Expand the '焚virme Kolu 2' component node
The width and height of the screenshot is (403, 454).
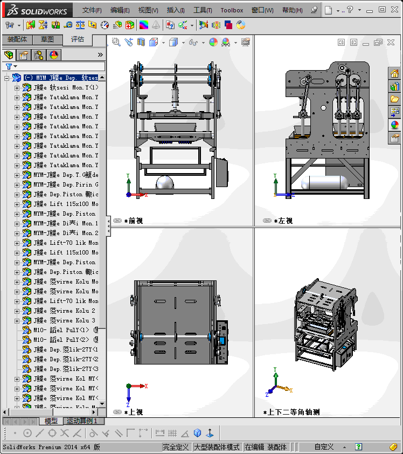[17, 311]
